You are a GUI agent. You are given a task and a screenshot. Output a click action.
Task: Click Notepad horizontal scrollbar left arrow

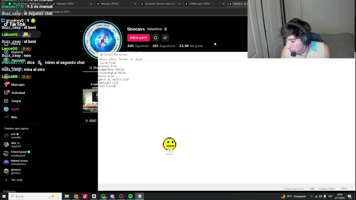pyautogui.click(x=100, y=185)
